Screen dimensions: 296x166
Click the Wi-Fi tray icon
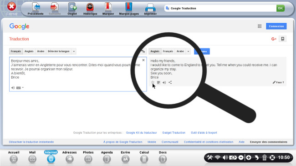click(x=218, y=157)
